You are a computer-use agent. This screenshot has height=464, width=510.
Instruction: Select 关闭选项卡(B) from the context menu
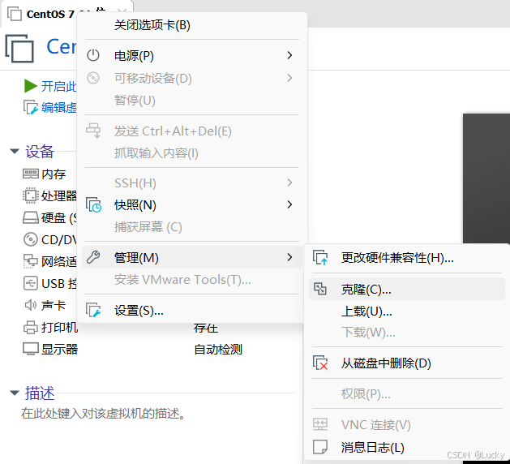[x=192, y=25]
